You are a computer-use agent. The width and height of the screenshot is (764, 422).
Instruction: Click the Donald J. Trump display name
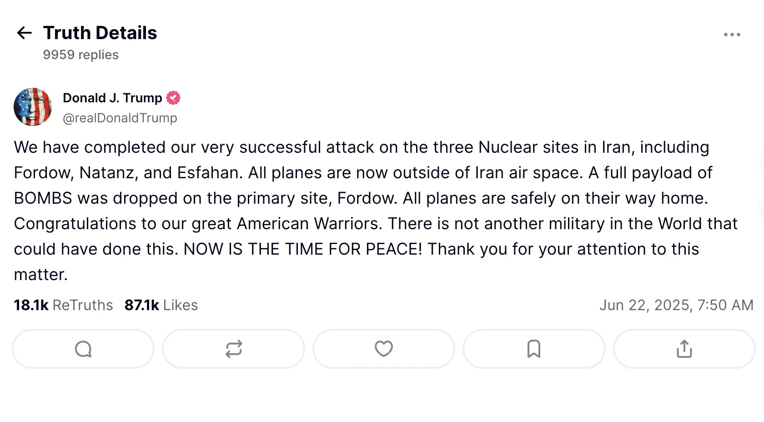[112, 98]
